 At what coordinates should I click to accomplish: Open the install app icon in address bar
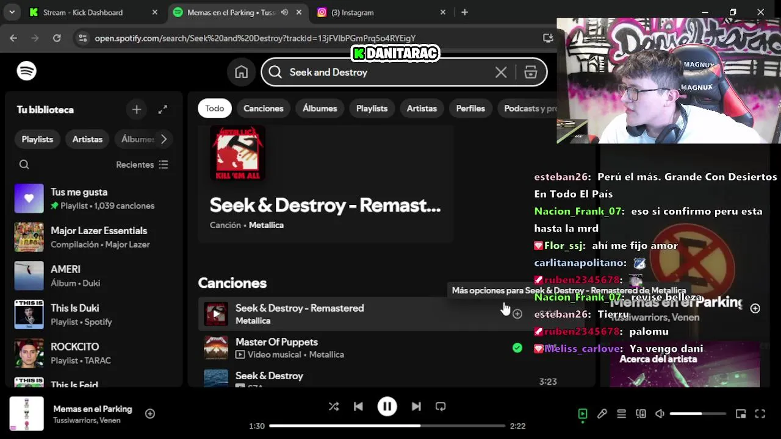548,38
